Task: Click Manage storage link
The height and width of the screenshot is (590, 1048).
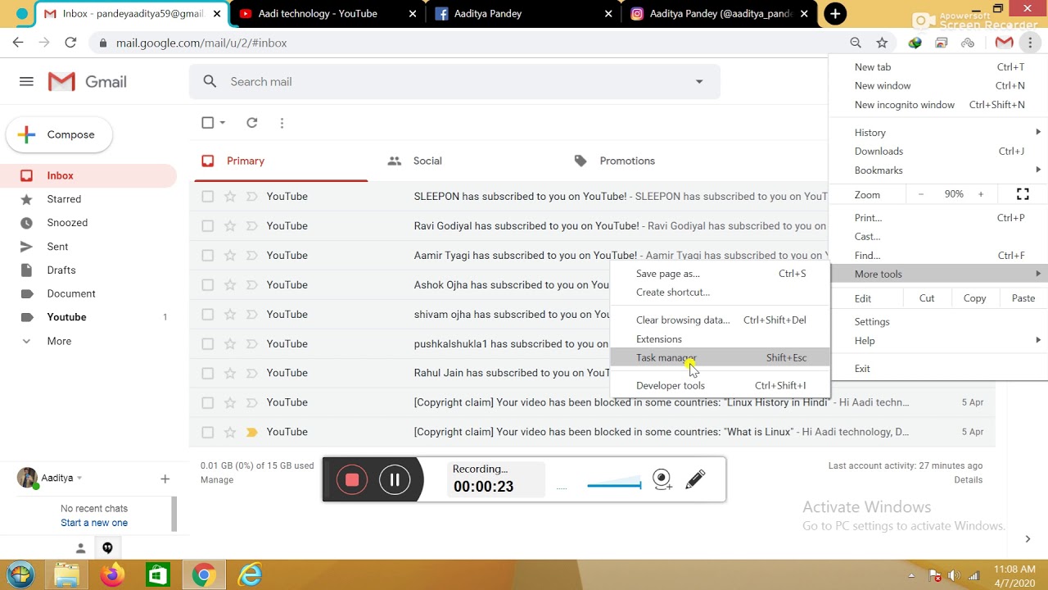Action: 217,480
